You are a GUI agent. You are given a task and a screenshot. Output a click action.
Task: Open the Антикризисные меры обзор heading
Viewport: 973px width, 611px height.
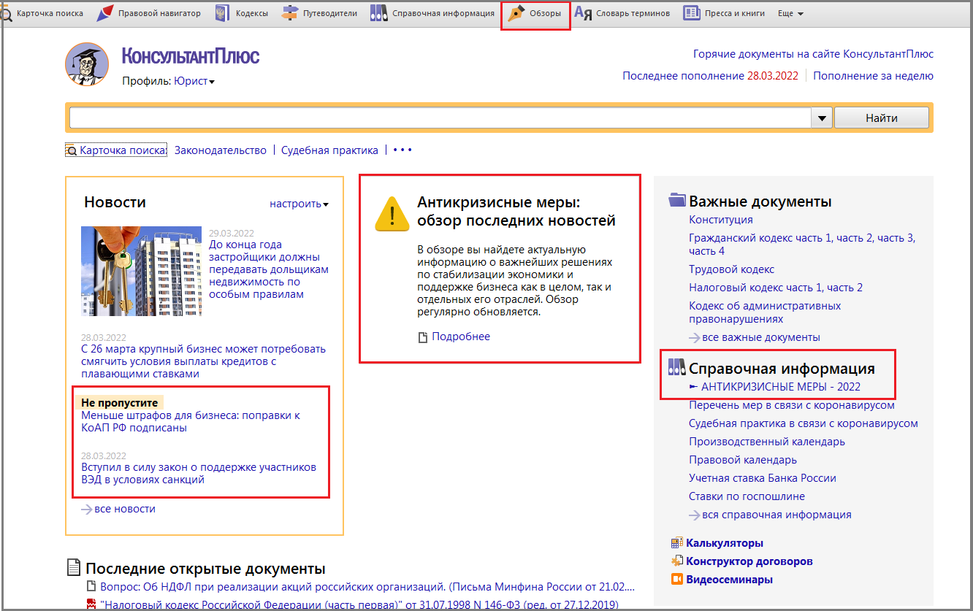[x=516, y=212]
